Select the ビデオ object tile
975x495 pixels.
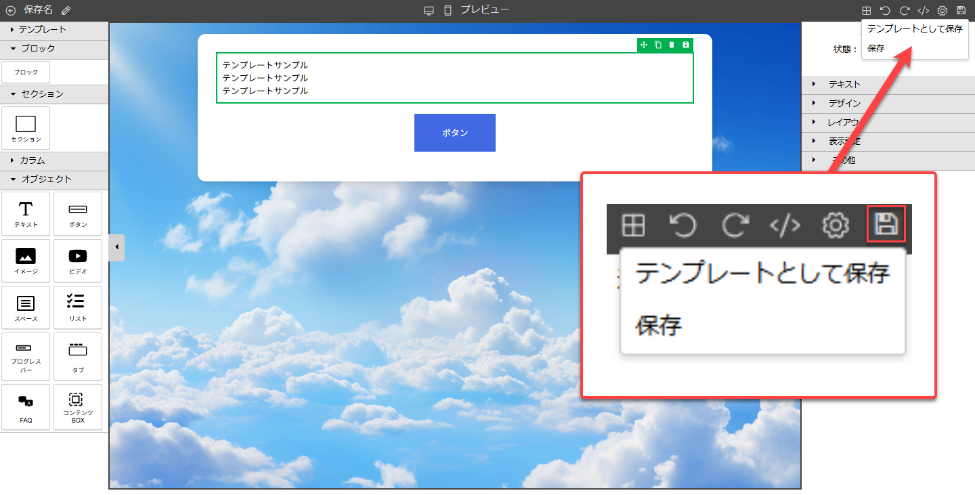(78, 261)
